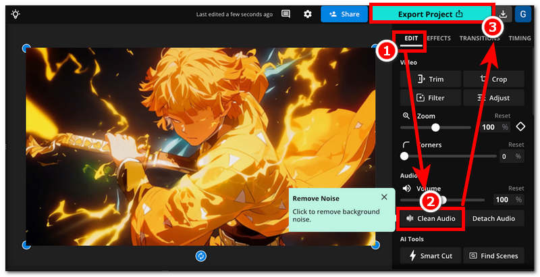Click the Export Project button
Viewport: 540px width, 277px height.
431,14
